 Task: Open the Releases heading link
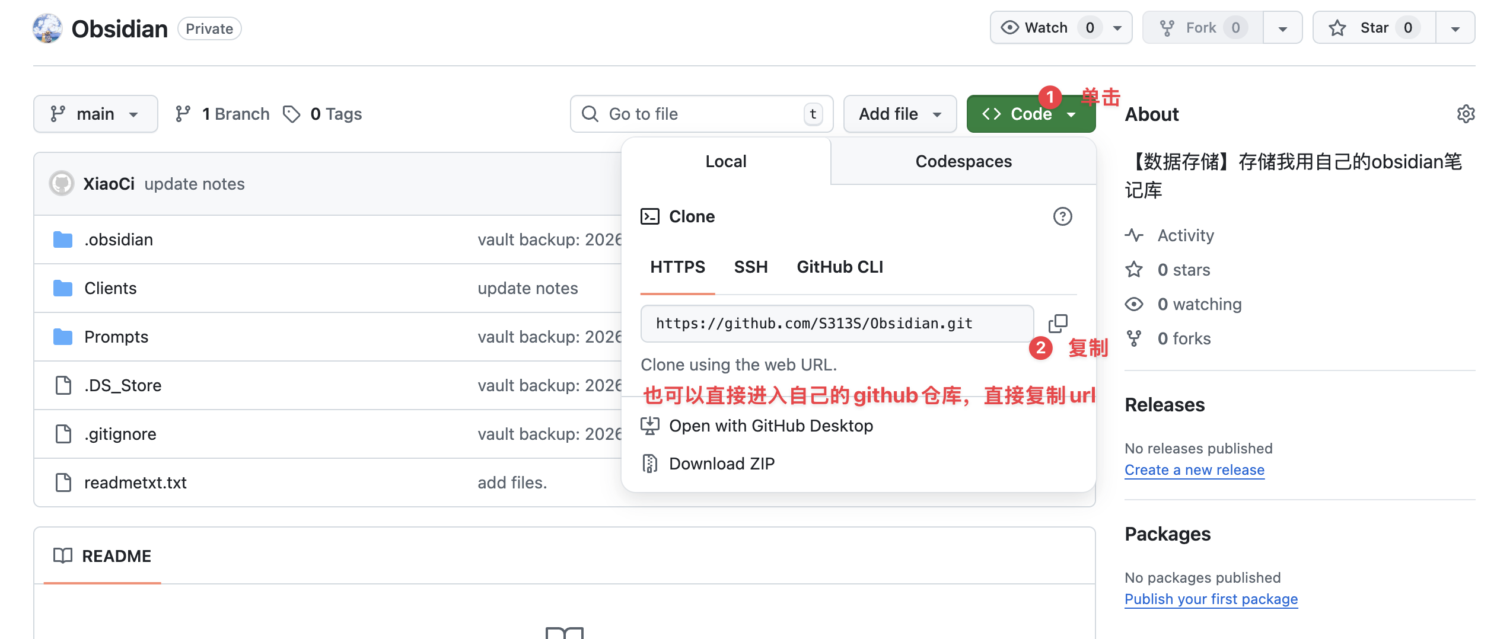pyautogui.click(x=1164, y=405)
